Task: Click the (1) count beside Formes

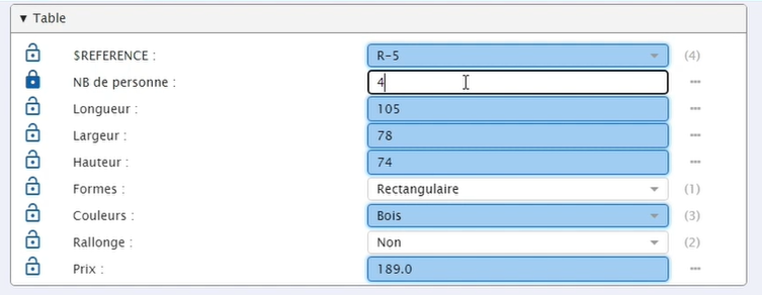Action: [x=692, y=189]
